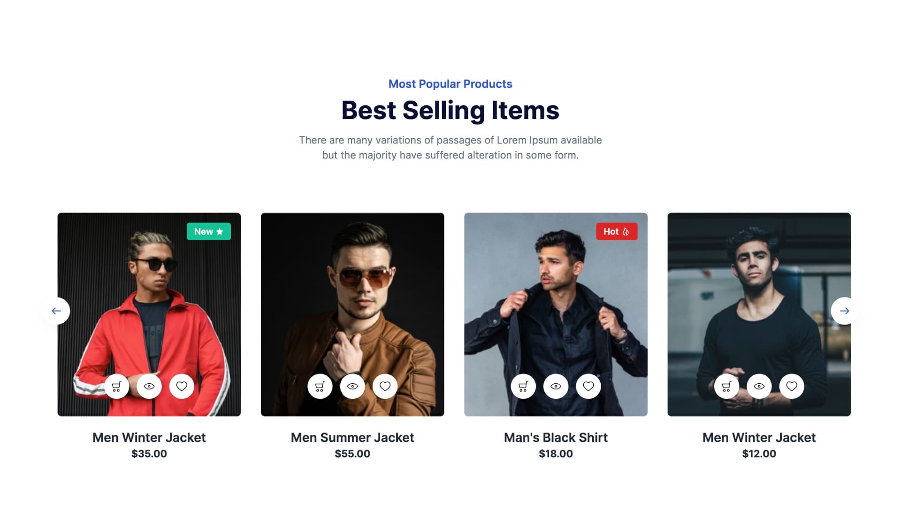This screenshot has height=518, width=901.
Task: Open the Man's Black Shirt title link
Action: tap(556, 437)
